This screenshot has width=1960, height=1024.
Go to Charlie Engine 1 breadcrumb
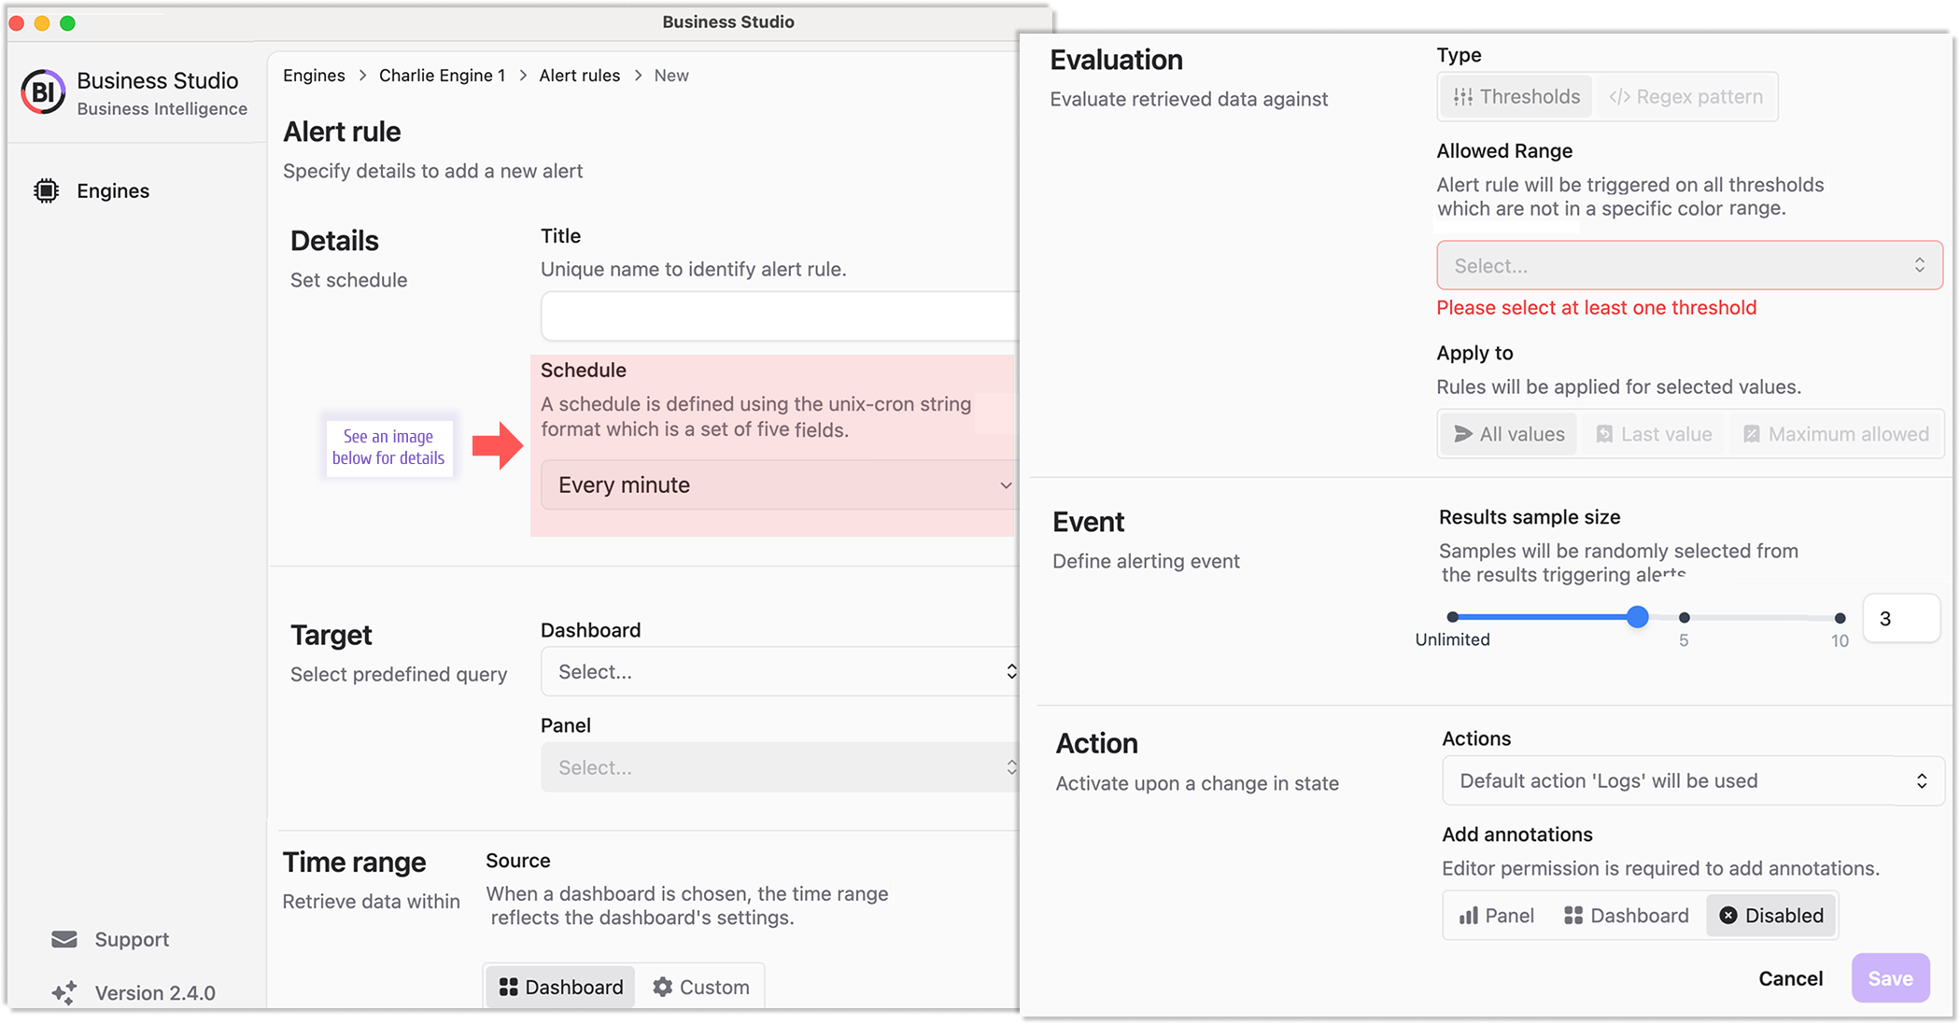point(442,76)
